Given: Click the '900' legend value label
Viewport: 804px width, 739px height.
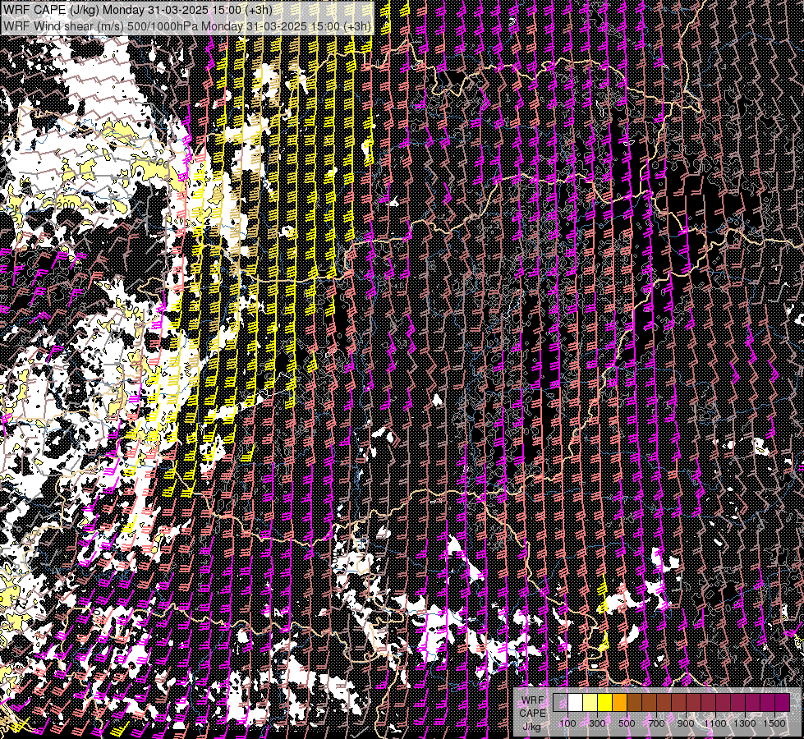Looking at the screenshot, I should (x=686, y=723).
